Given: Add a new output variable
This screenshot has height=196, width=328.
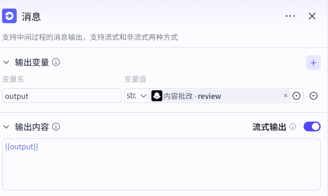Looking at the screenshot, I should [313, 63].
